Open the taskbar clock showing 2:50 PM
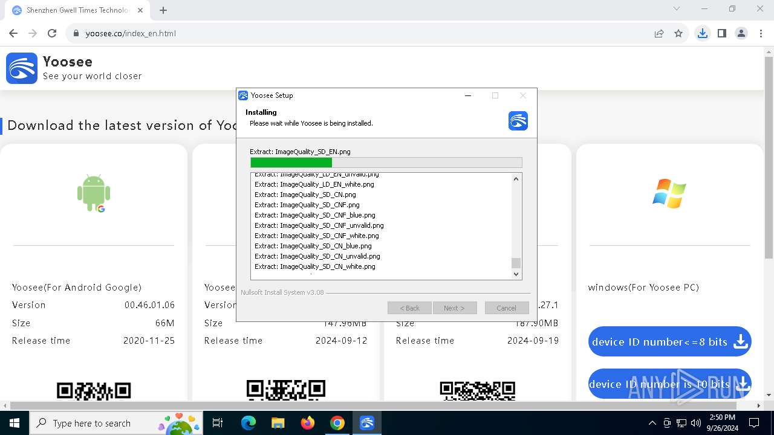 pyautogui.click(x=722, y=423)
